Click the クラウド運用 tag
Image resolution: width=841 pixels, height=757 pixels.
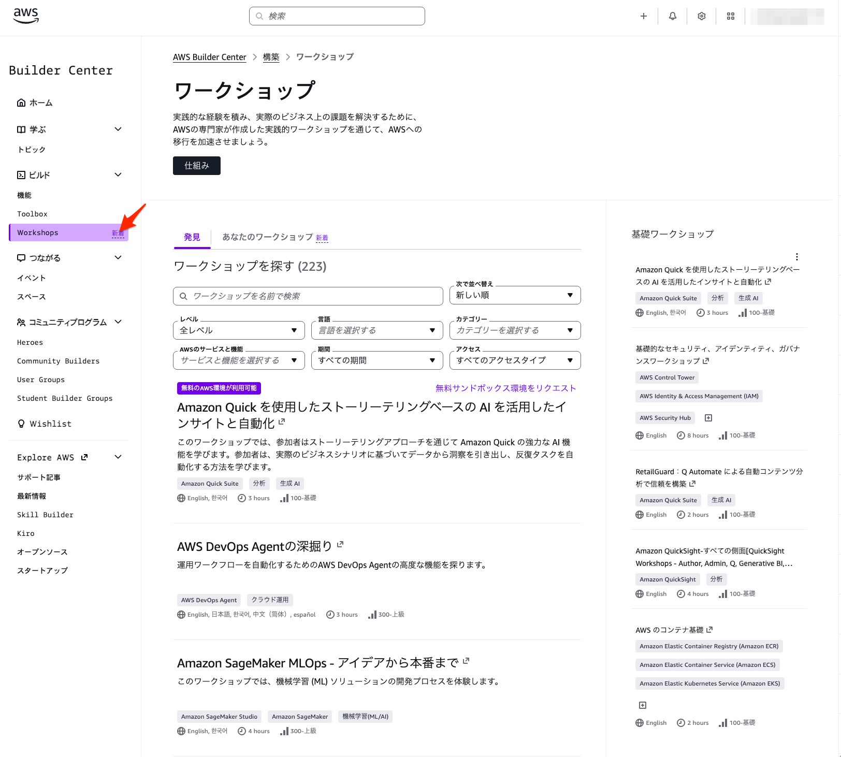tap(270, 600)
